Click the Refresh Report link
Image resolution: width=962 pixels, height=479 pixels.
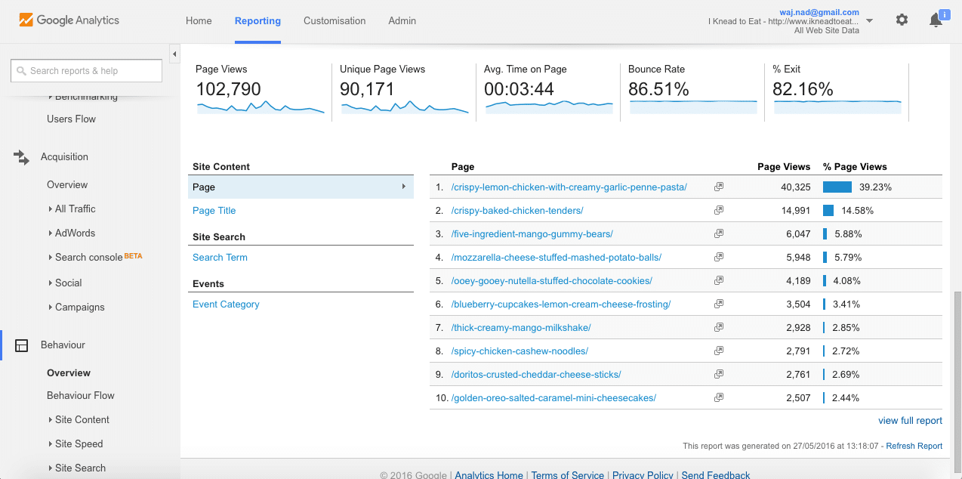pyautogui.click(x=914, y=446)
